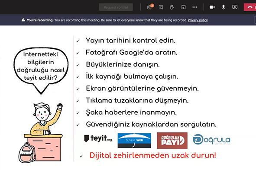The width and height of the screenshot is (256, 170).
Task: Toggle the camera on or off
Action: pyautogui.click(x=212, y=7)
